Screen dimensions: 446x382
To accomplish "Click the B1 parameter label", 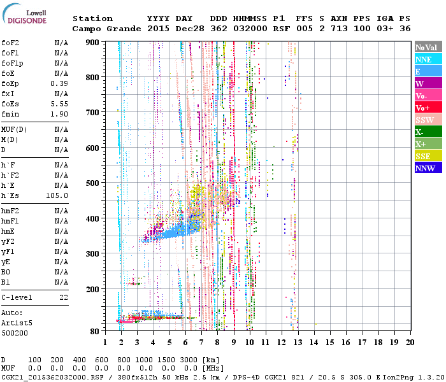I will tap(6, 282).
